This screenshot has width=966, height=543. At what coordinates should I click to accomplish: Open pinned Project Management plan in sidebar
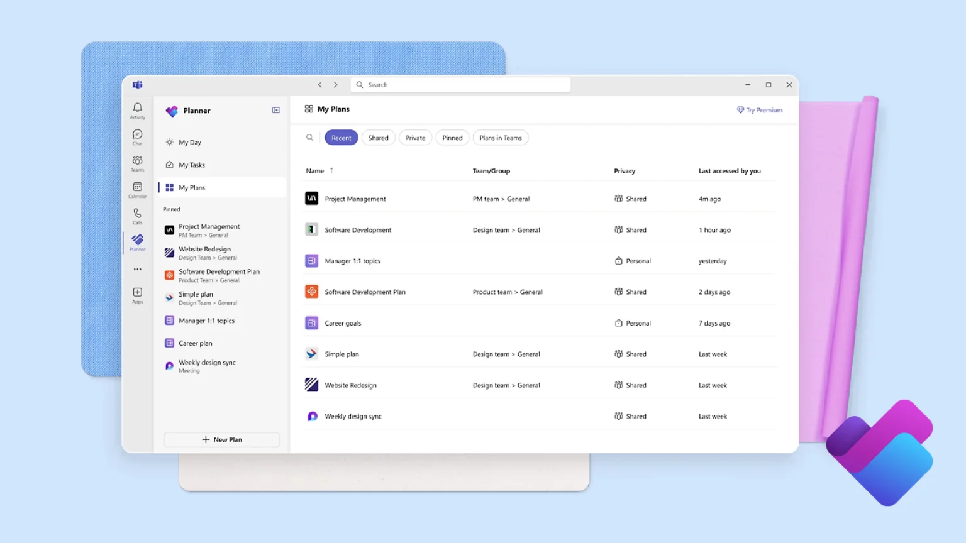coord(222,230)
